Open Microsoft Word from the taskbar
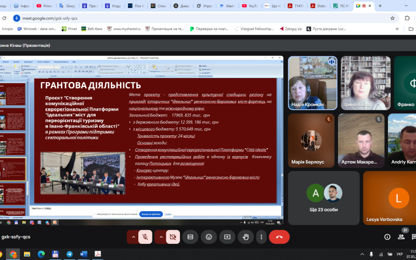416x260 pixels. pos(84,254)
